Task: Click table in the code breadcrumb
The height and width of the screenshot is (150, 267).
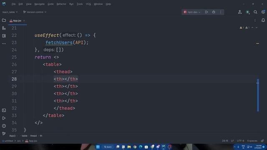Action: 24,136
